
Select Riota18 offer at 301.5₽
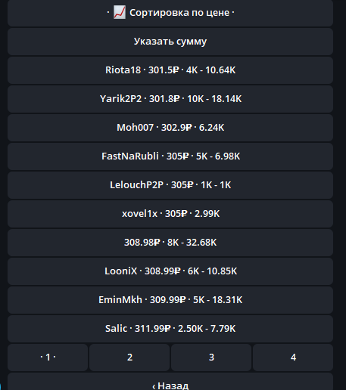pyautogui.click(x=170, y=70)
